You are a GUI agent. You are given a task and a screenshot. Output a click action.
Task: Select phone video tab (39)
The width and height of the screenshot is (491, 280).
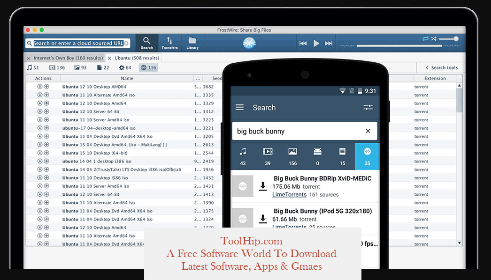(268, 156)
